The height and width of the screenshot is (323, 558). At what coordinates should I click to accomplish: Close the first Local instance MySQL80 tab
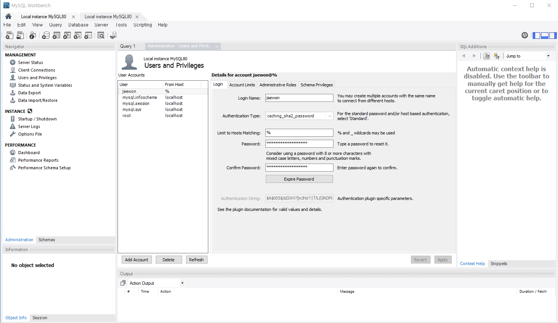73,17
